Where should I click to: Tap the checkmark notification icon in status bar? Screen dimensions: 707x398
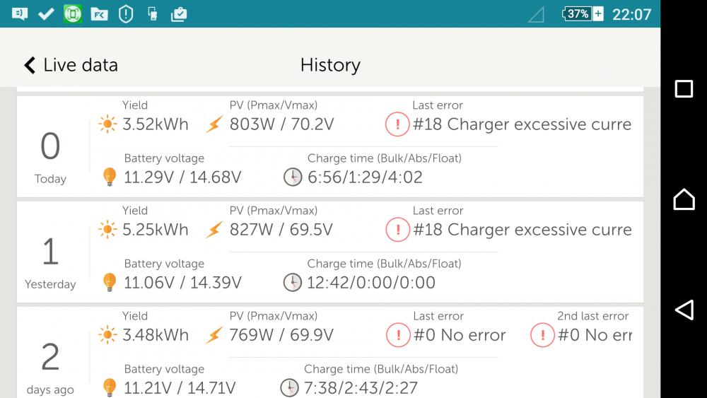point(46,14)
